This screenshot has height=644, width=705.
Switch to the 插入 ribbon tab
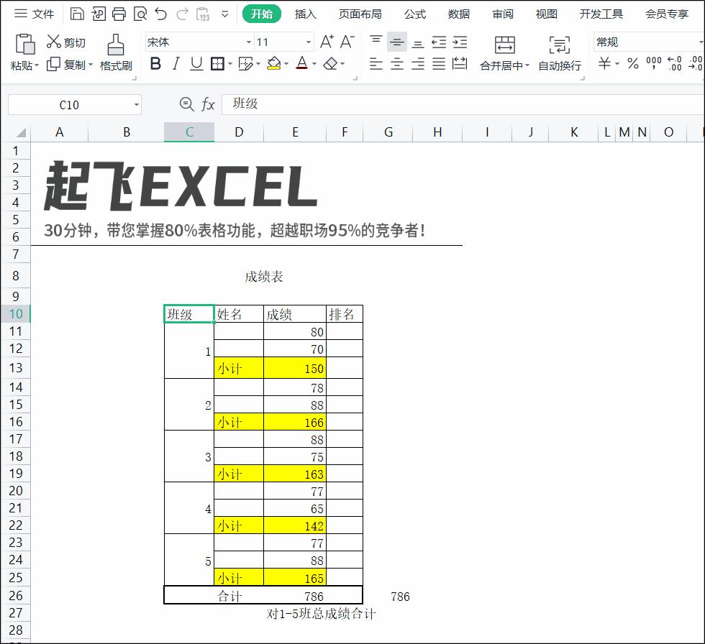(x=305, y=14)
